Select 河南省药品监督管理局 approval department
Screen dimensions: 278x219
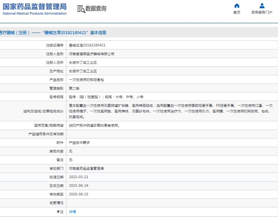[x=86, y=168]
